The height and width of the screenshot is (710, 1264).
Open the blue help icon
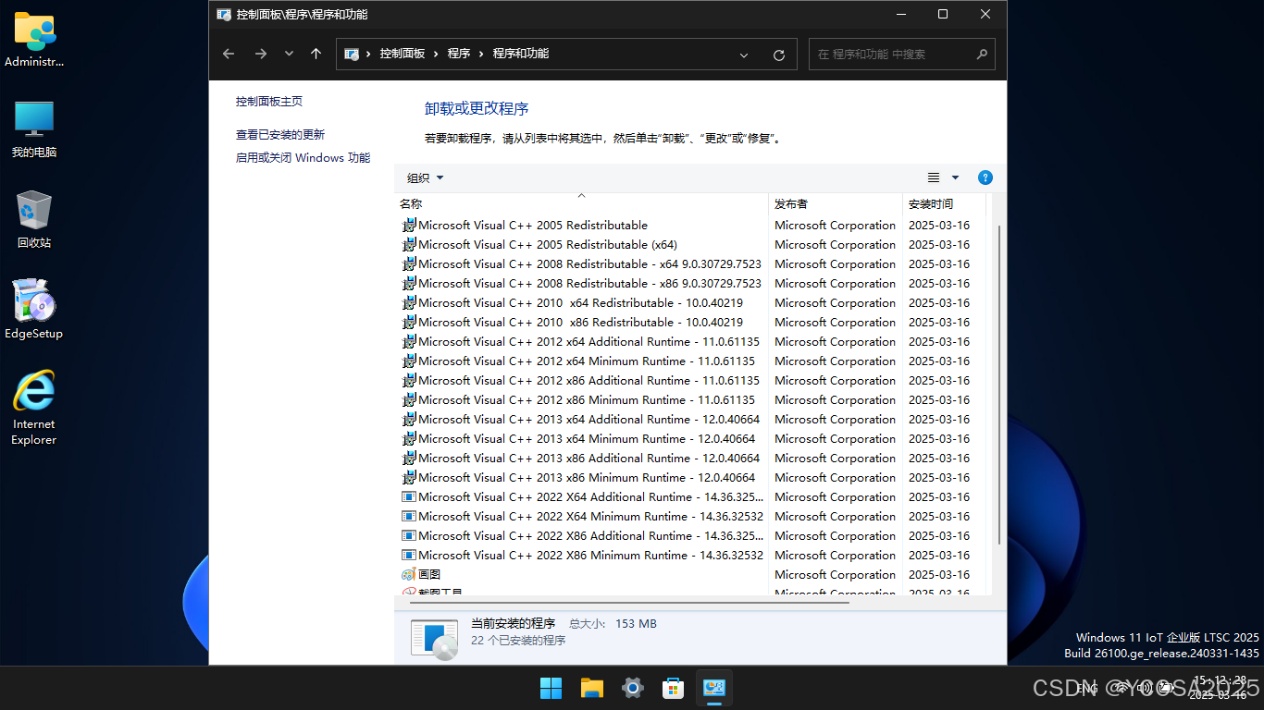pos(985,177)
